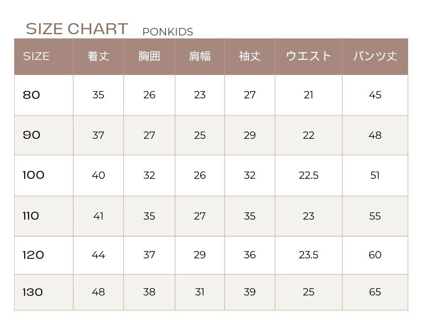Select 着丈 value 35 for size 80
Screen dimensions: 427x320
(x=98, y=95)
